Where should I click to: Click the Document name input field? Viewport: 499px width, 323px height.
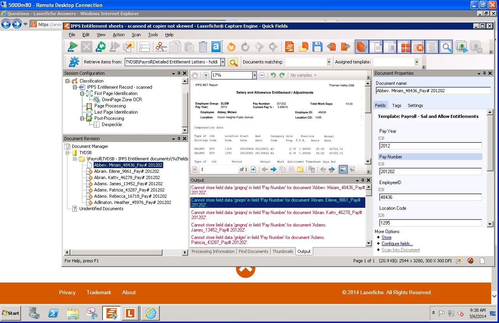433,91
